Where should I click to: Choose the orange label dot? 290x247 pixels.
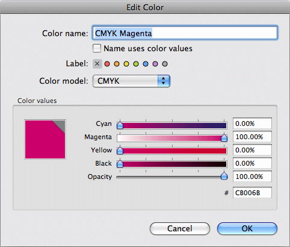[x=117, y=64]
